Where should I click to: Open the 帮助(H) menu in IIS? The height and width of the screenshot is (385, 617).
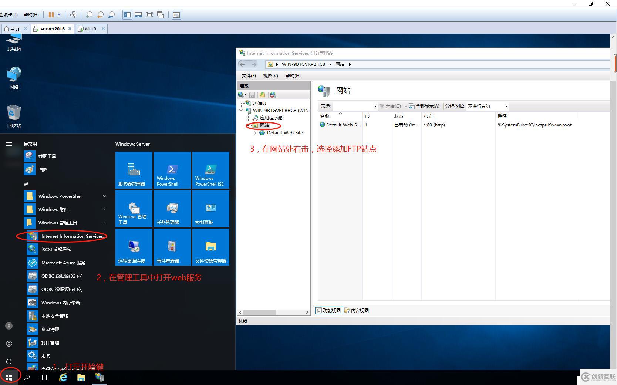click(x=293, y=75)
